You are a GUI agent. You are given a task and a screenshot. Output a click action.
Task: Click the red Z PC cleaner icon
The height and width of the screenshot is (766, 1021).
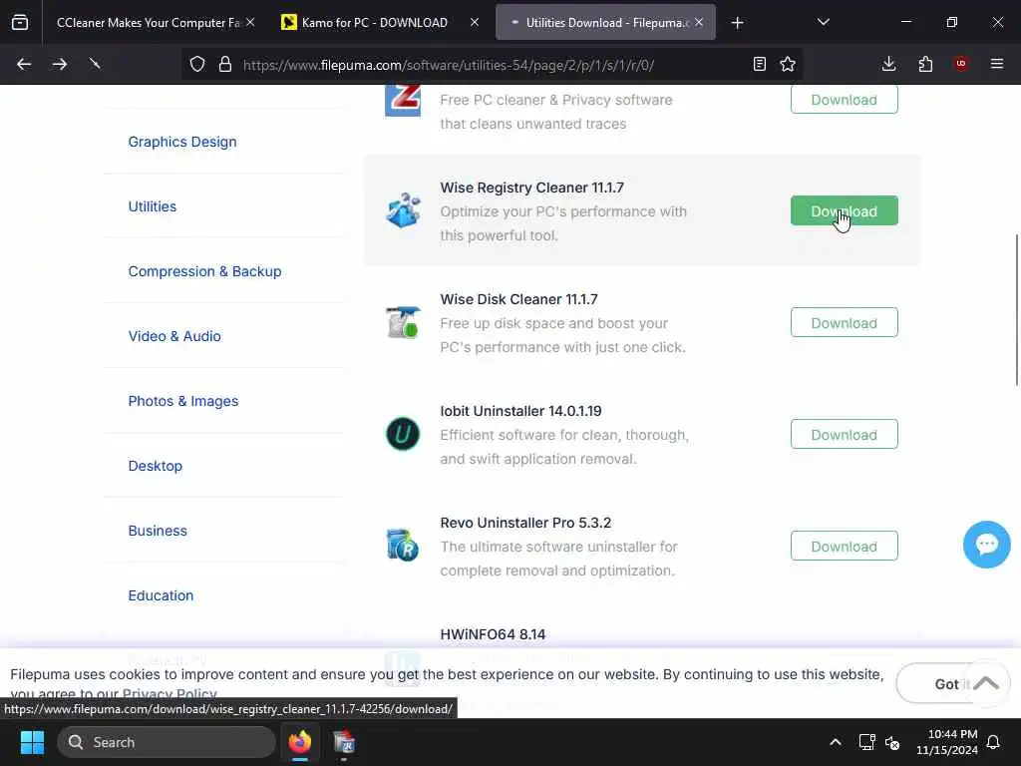[403, 100]
